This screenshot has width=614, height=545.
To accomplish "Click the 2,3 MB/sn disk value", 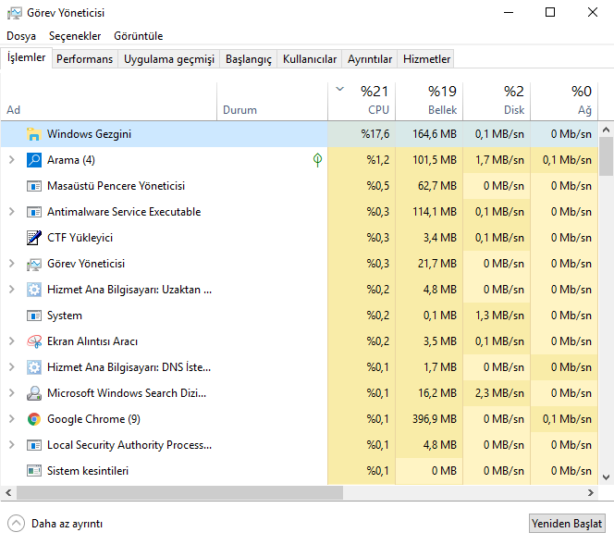I will (x=499, y=393).
